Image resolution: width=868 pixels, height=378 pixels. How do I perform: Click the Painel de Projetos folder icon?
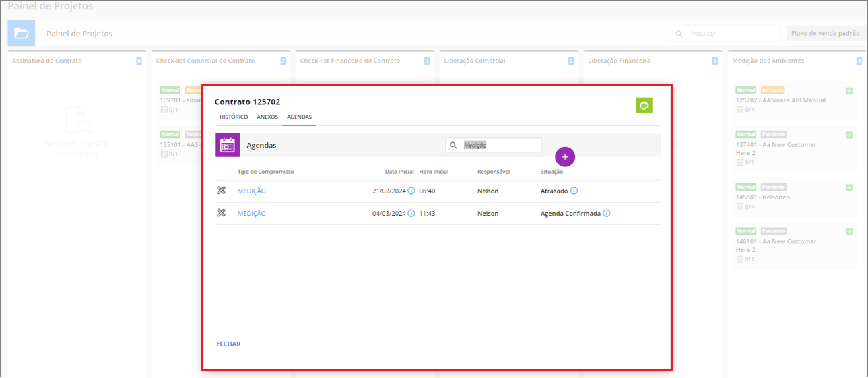[21, 33]
